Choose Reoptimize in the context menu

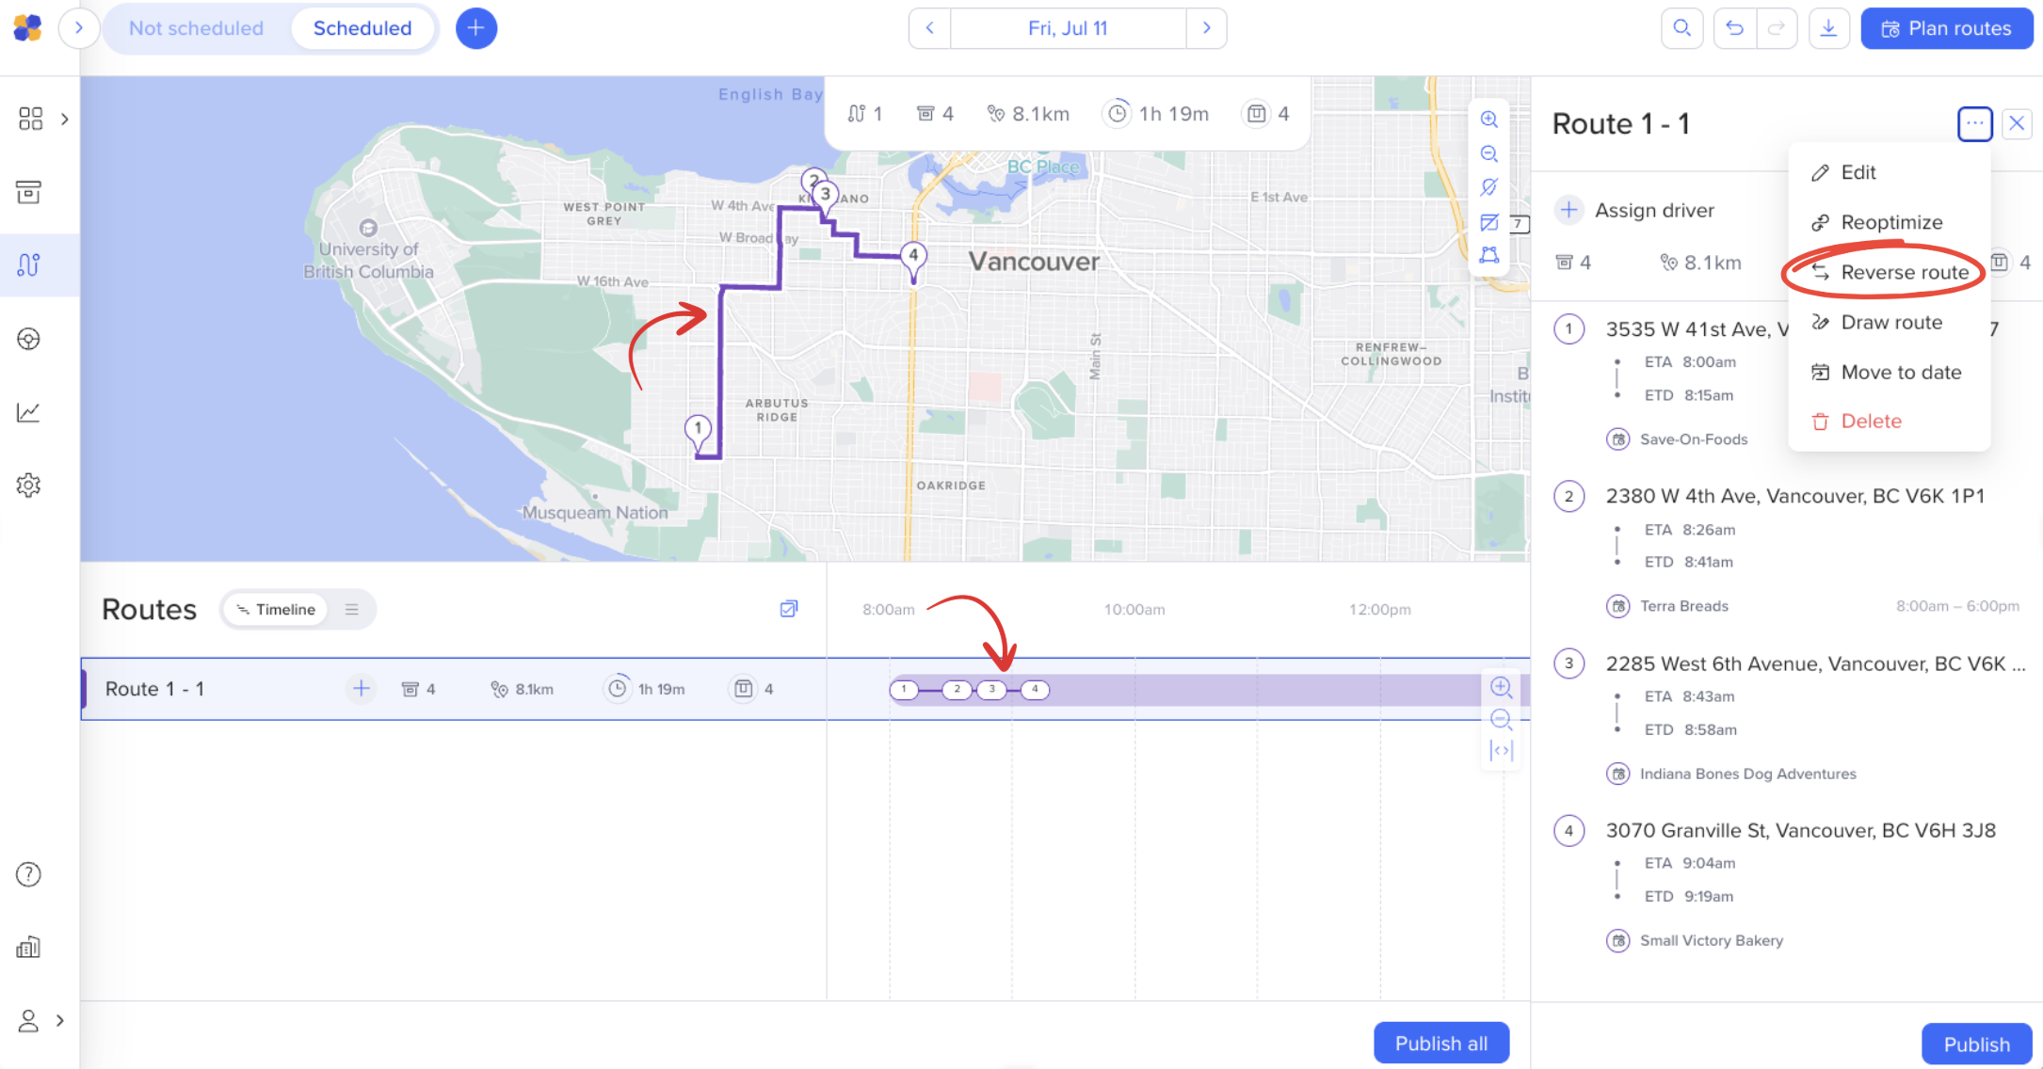tap(1890, 223)
